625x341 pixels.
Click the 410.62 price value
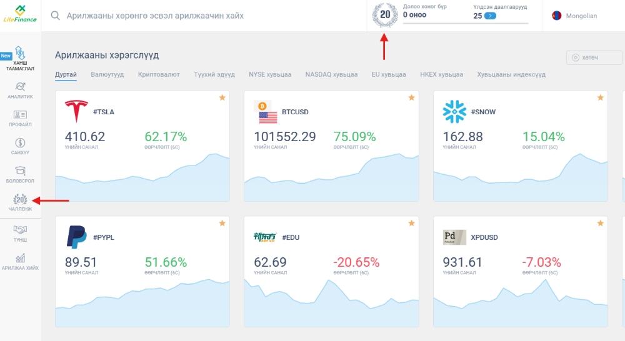click(x=85, y=137)
